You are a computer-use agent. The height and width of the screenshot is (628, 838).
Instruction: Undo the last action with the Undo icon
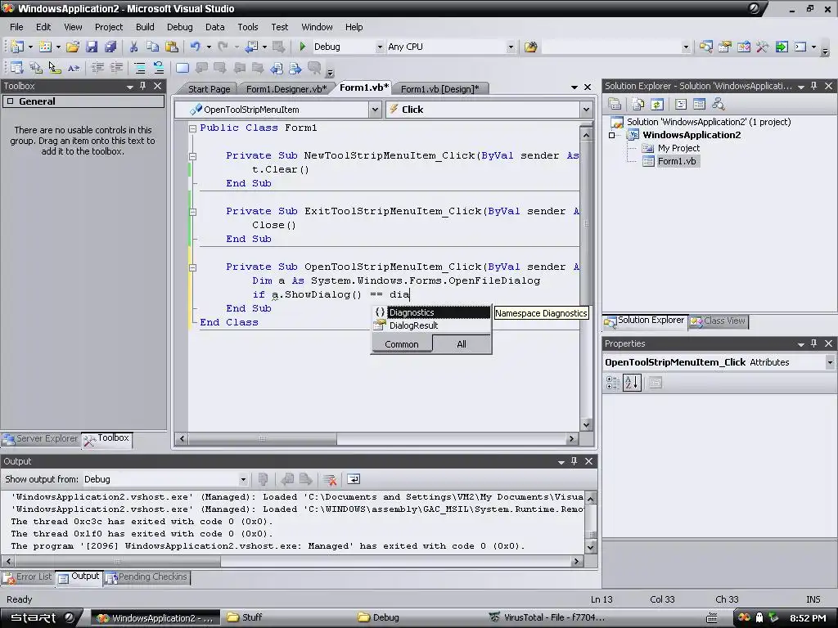pos(196,47)
